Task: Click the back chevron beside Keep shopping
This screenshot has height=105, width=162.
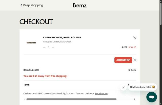Action: click(21, 5)
